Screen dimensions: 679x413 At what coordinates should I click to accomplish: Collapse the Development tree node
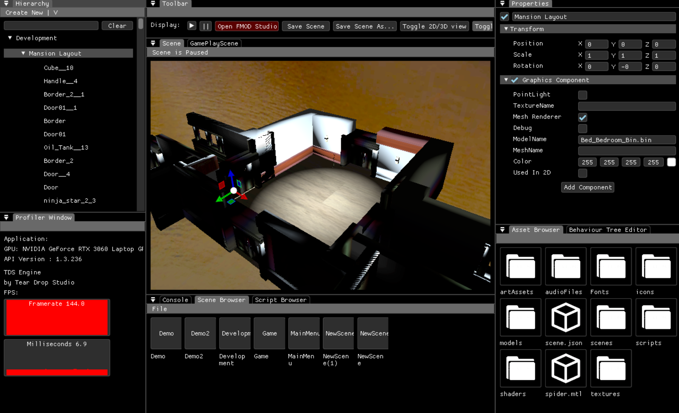point(10,38)
